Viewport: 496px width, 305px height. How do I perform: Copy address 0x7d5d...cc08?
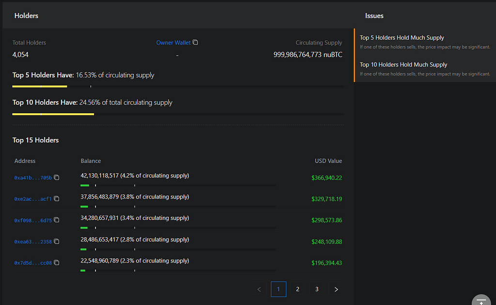[x=57, y=263]
